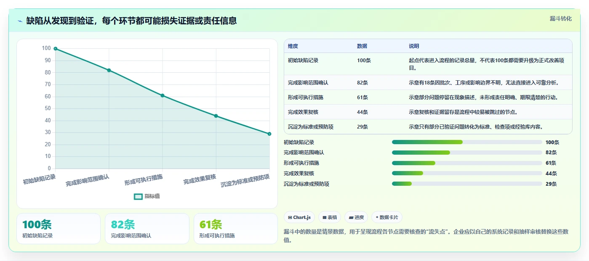Click the progress bar for 完成影响范围确认

pos(467,153)
